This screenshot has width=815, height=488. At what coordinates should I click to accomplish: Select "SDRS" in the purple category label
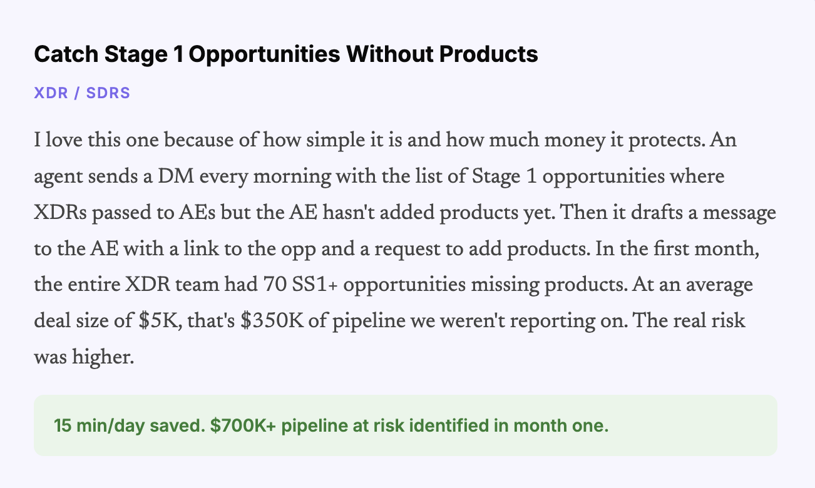tap(108, 93)
